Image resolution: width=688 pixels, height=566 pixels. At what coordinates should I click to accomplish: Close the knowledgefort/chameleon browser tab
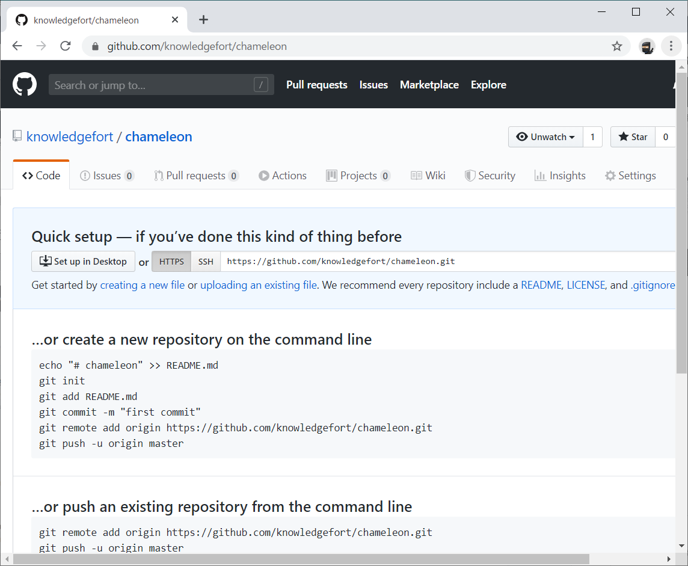point(175,20)
